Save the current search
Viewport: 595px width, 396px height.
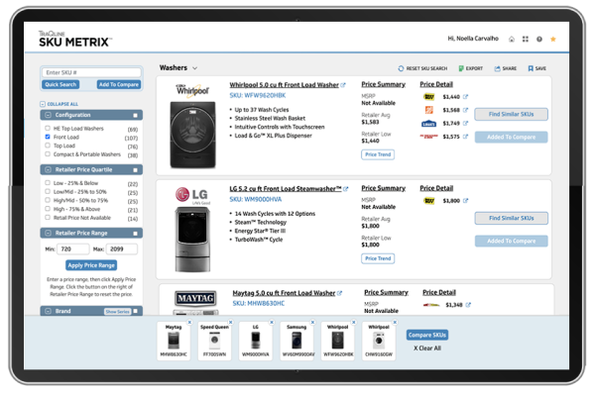[536, 68]
